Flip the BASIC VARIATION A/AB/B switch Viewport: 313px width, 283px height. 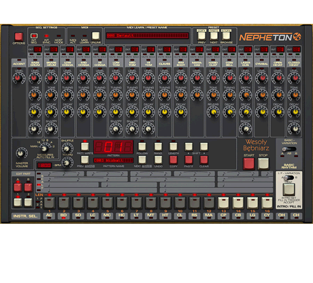[x=289, y=149]
